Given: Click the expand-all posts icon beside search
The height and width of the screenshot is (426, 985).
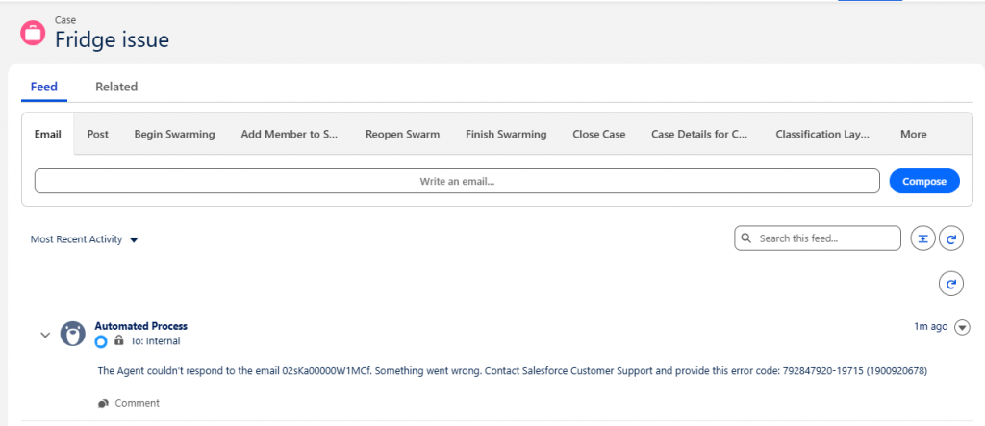Looking at the screenshot, I should 922,238.
